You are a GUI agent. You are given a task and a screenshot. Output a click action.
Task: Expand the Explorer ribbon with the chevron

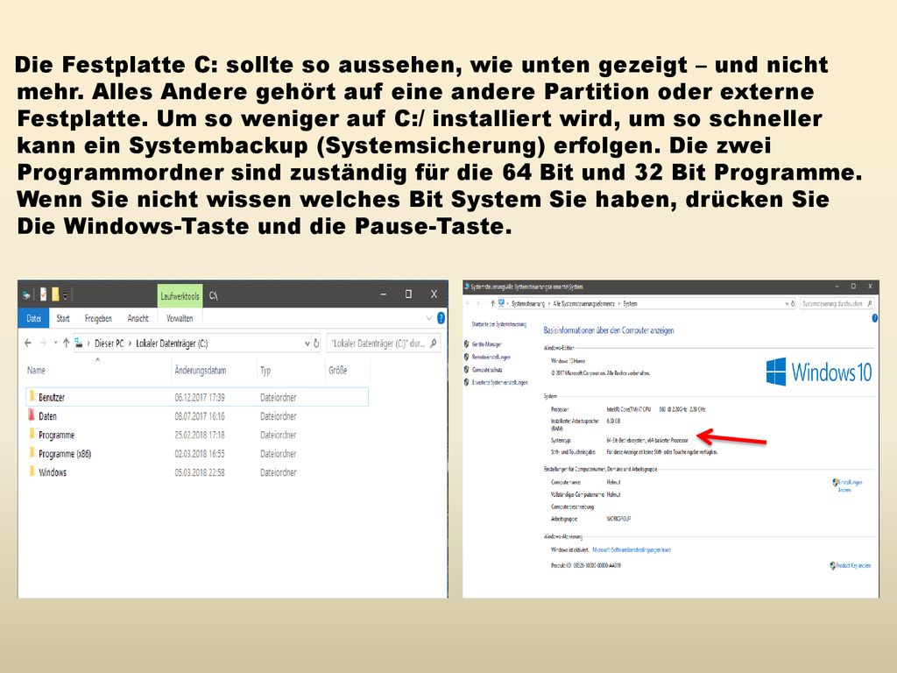tap(429, 318)
